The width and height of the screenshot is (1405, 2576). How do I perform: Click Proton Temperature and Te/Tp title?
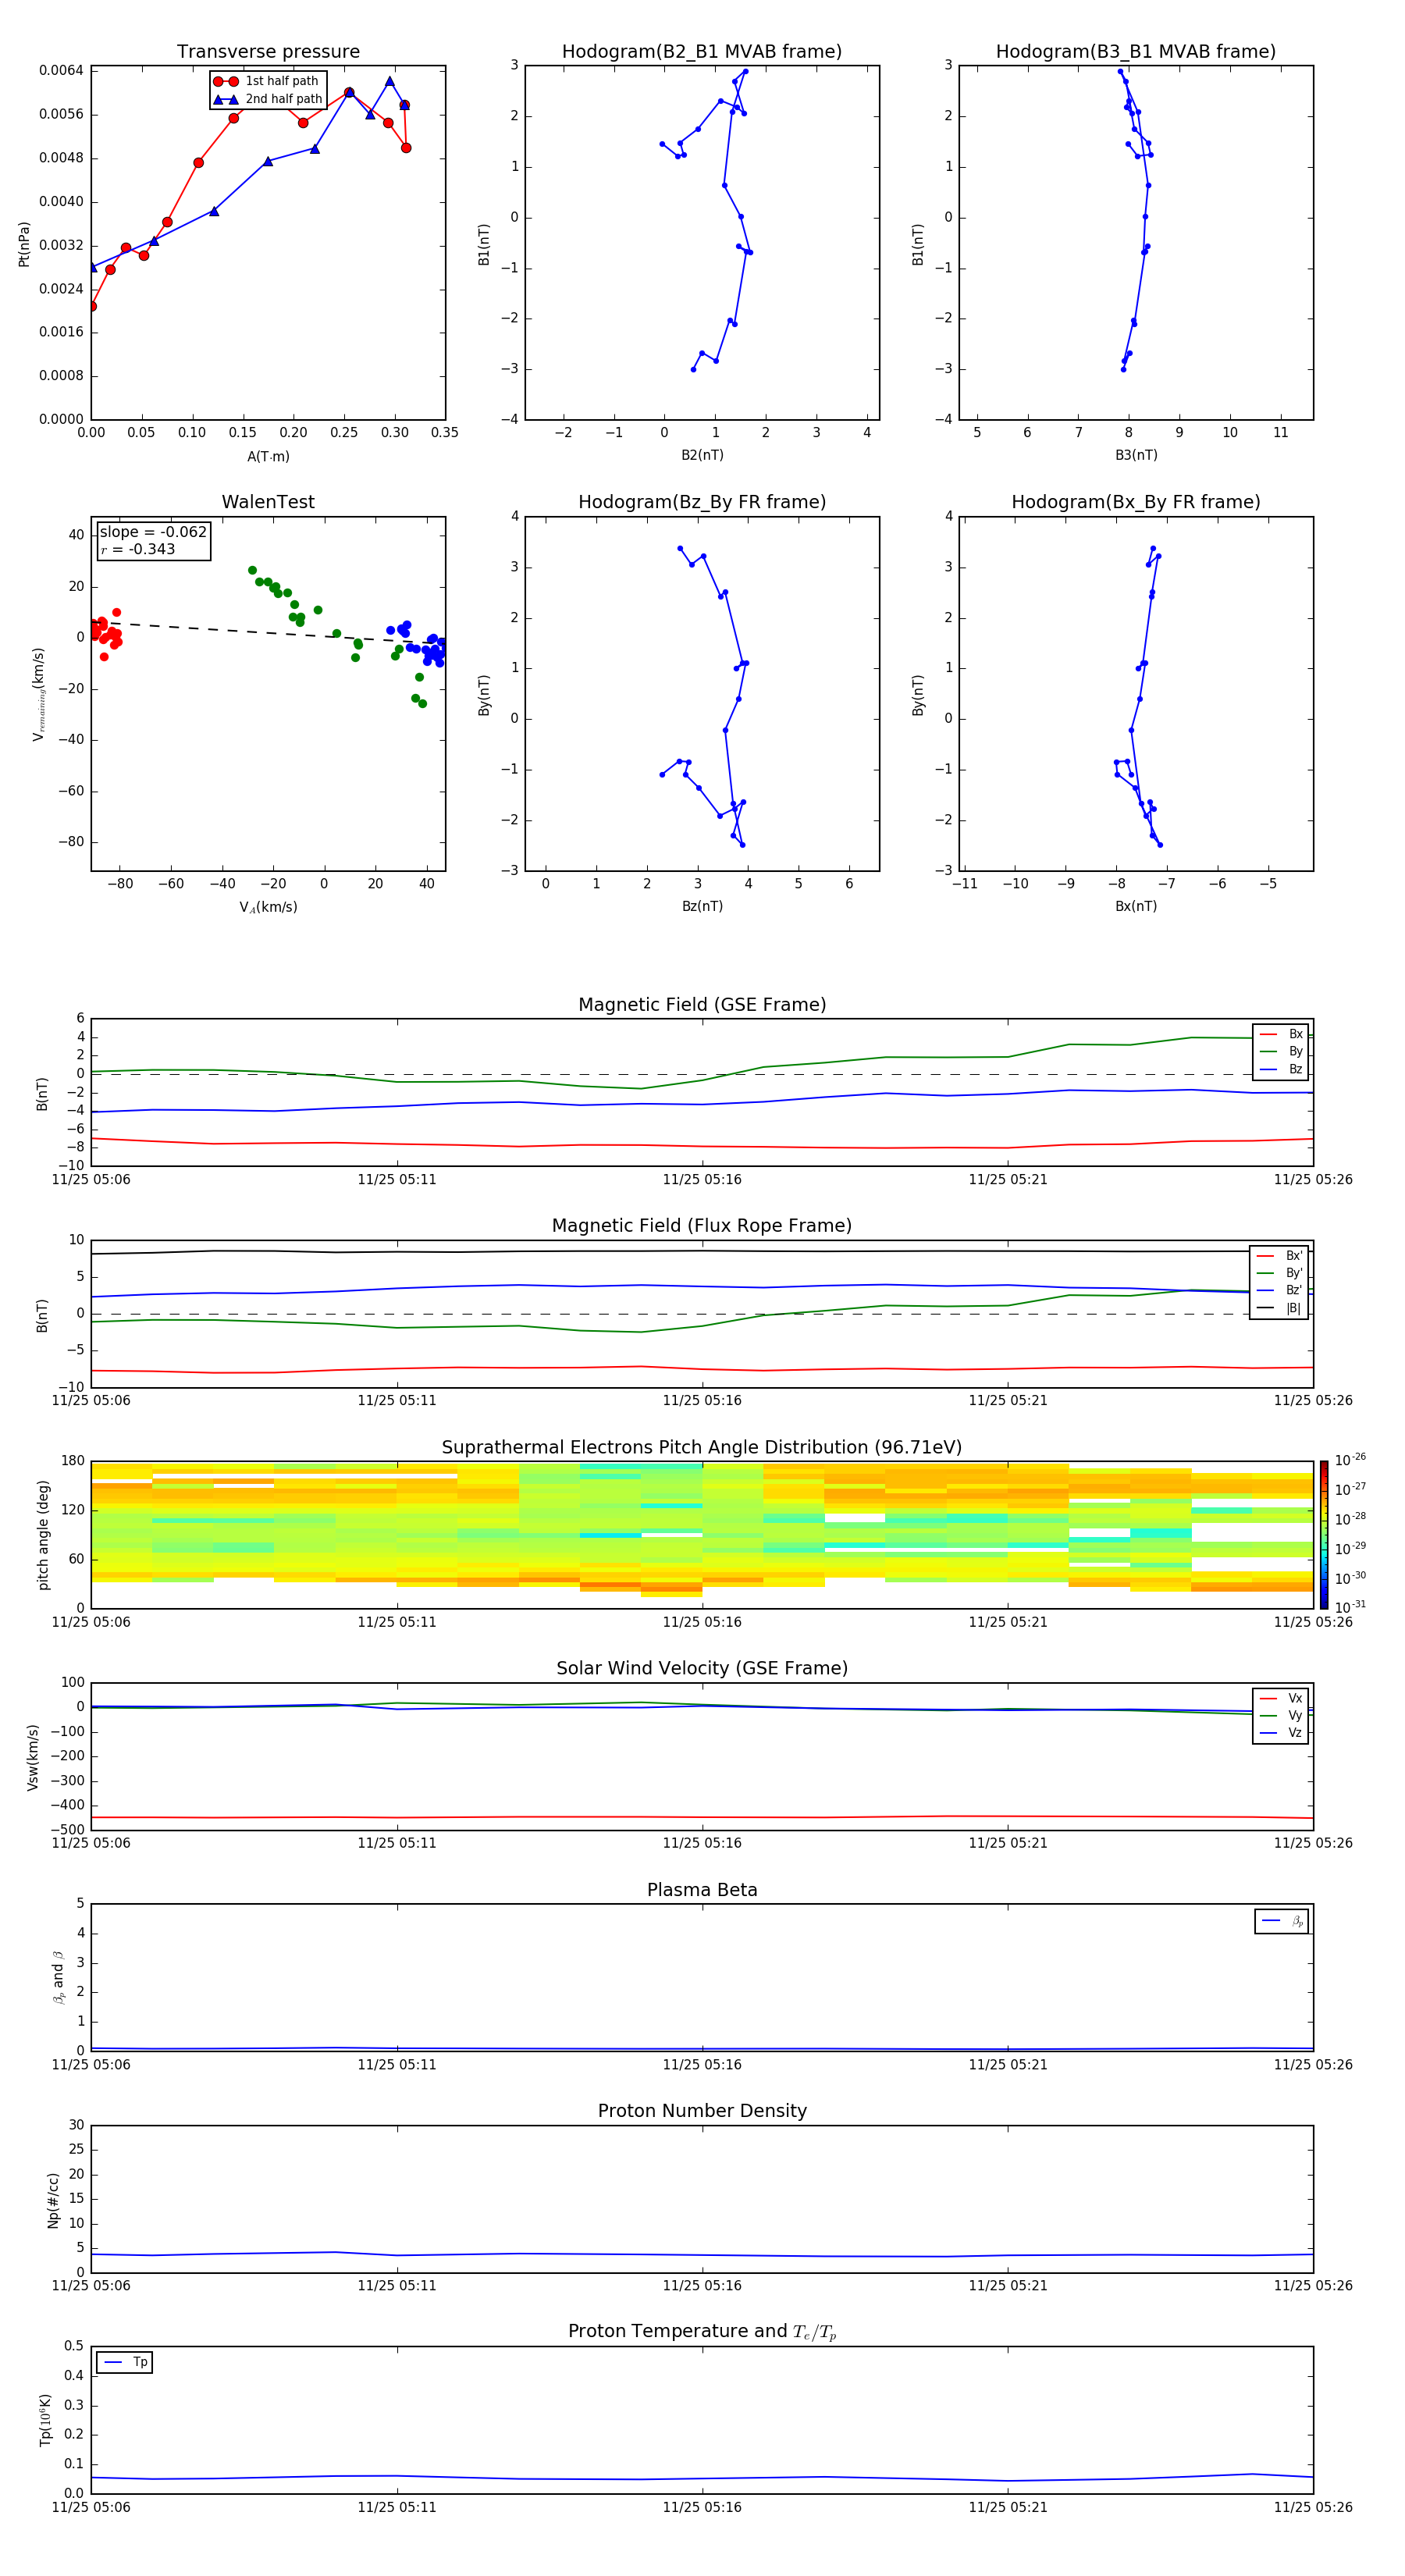(x=702, y=2332)
